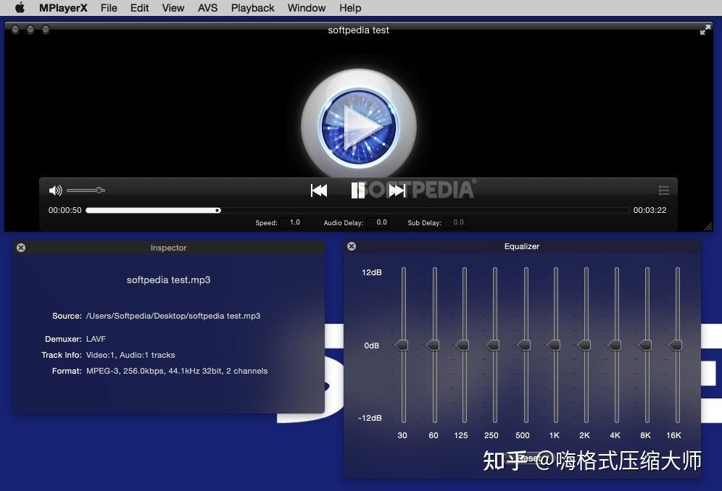Open the AVS menu
This screenshot has height=491, width=722.
click(x=207, y=8)
